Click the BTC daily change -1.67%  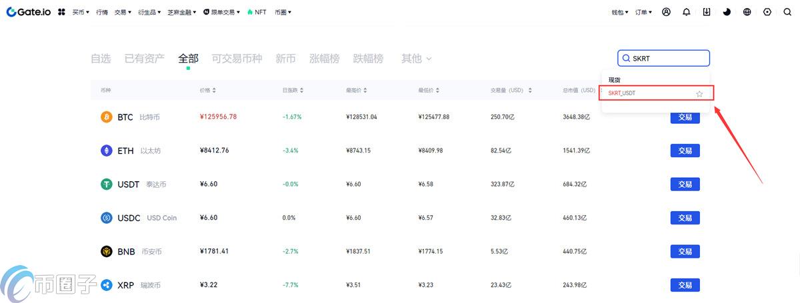pyautogui.click(x=292, y=117)
